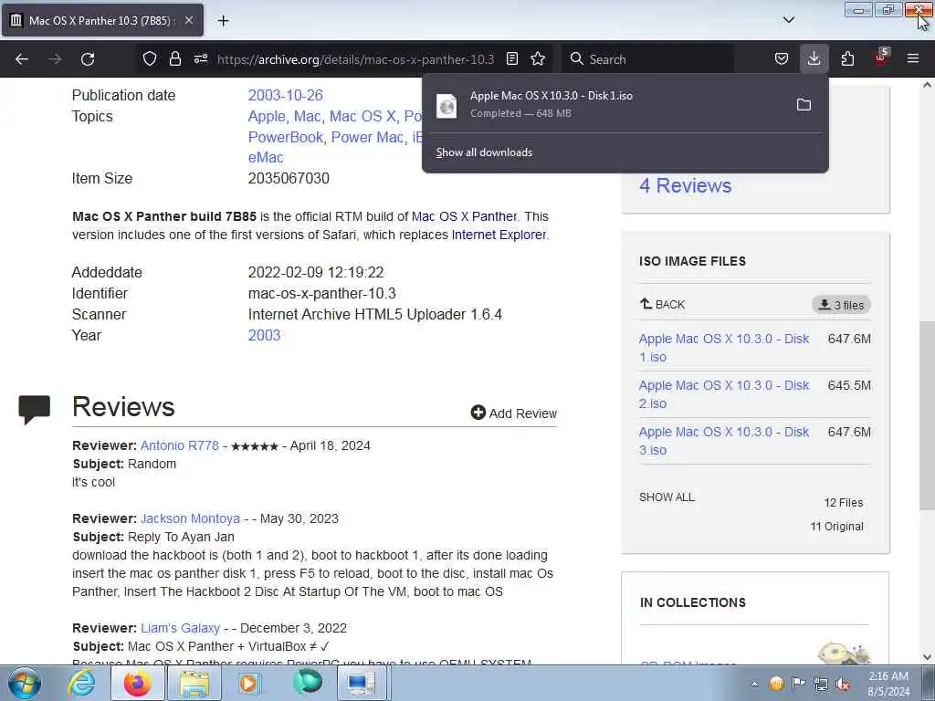Follow the Internet Explorer link
The height and width of the screenshot is (701, 935).
pyautogui.click(x=499, y=235)
